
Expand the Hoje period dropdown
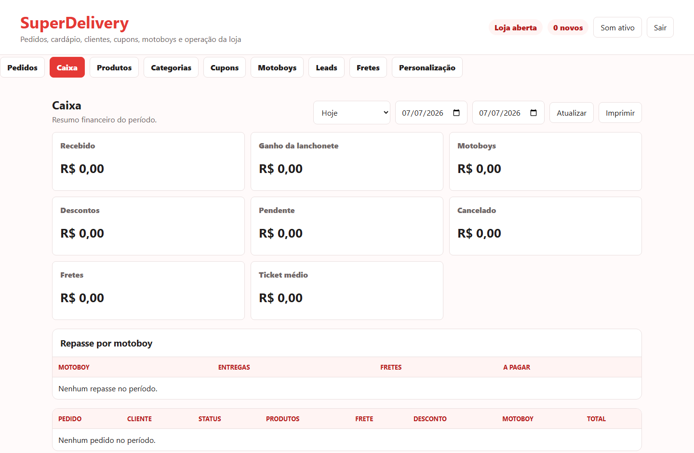point(352,113)
